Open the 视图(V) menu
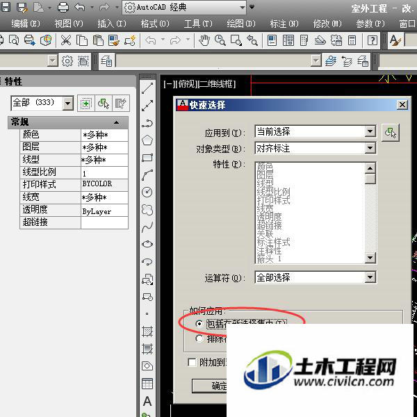 pos(69,24)
